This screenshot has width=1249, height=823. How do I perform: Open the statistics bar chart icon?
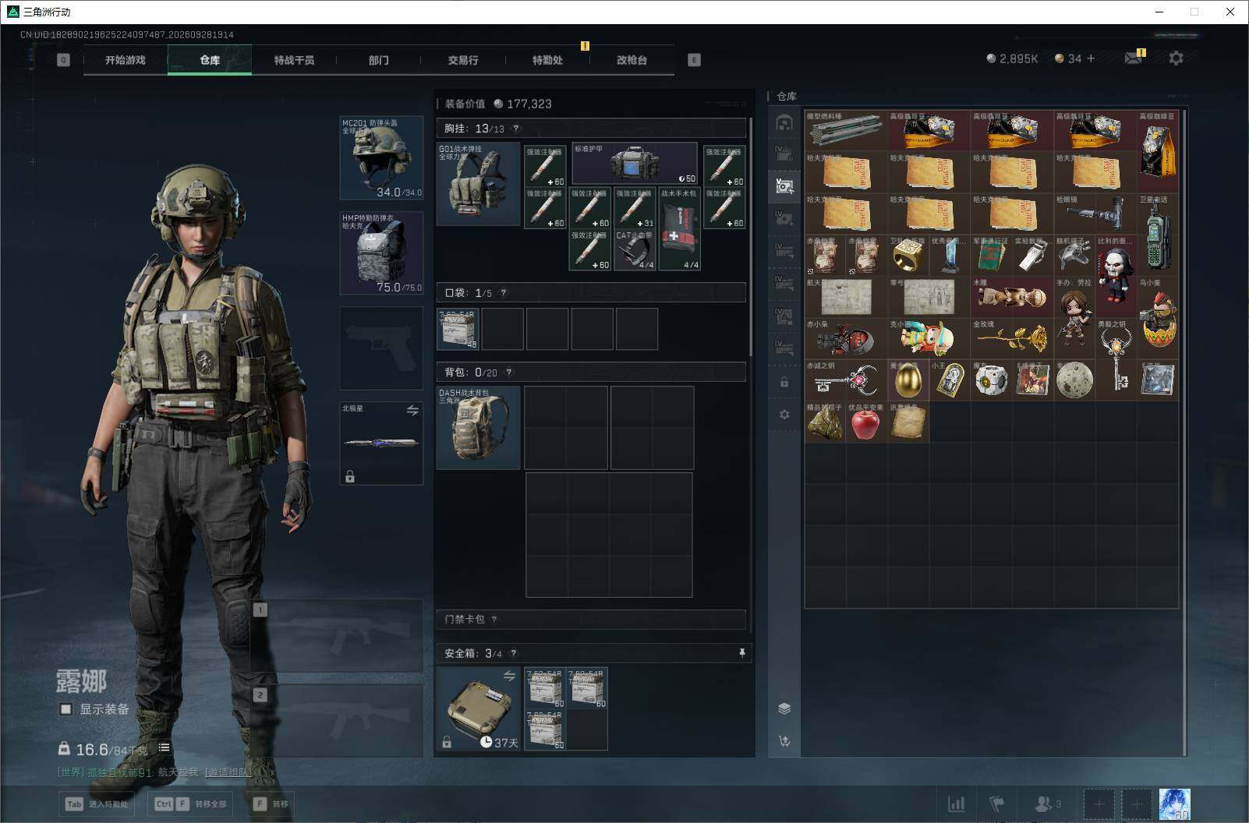(x=956, y=804)
